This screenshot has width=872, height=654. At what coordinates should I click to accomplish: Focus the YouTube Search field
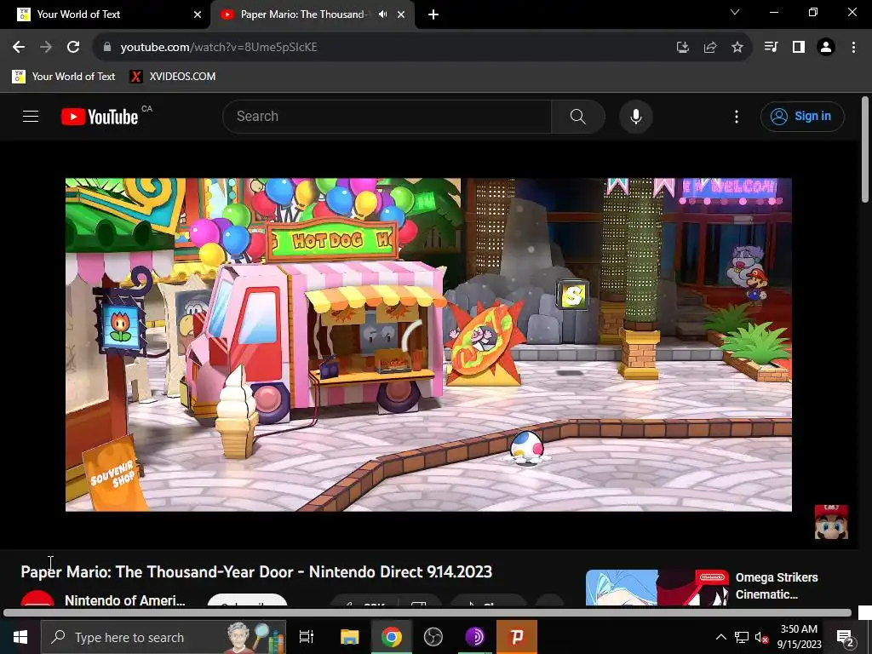click(x=387, y=116)
